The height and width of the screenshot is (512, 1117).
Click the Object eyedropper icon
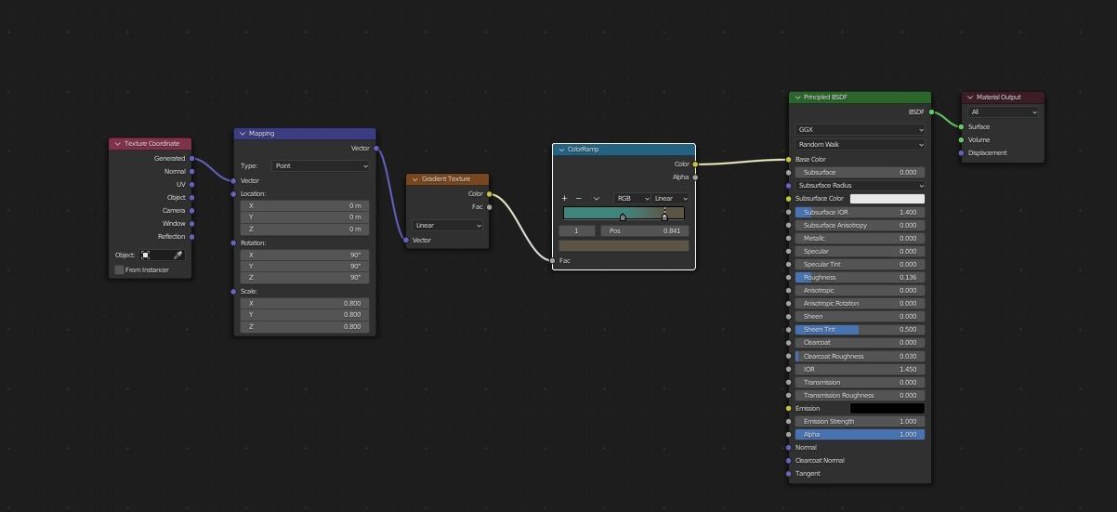[178, 255]
